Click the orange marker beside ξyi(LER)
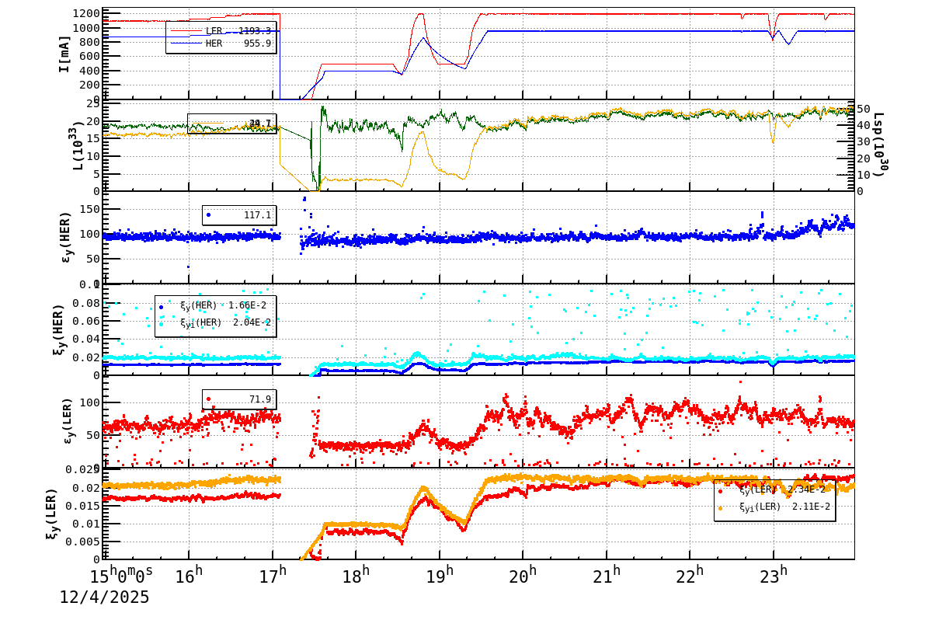Image resolution: width=932 pixels, height=620 pixels. pos(721,508)
